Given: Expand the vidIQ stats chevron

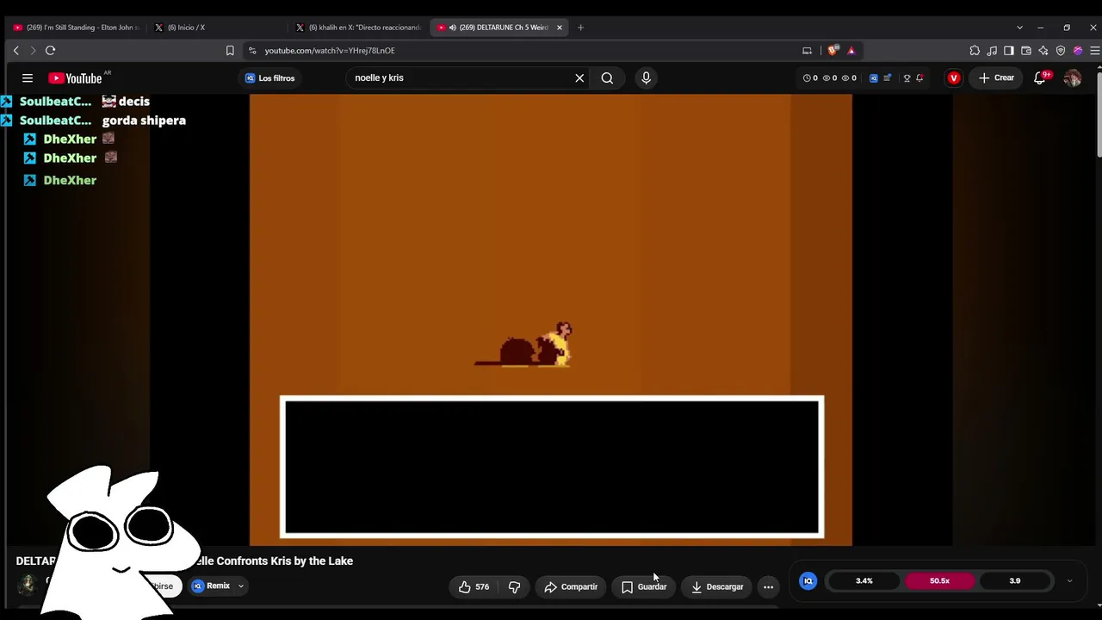Looking at the screenshot, I should pyautogui.click(x=1069, y=581).
